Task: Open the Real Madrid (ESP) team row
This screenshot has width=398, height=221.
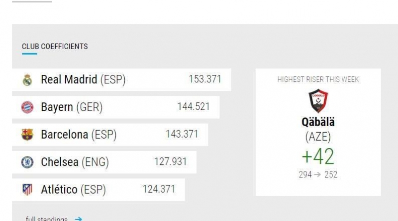Action: pos(121,79)
